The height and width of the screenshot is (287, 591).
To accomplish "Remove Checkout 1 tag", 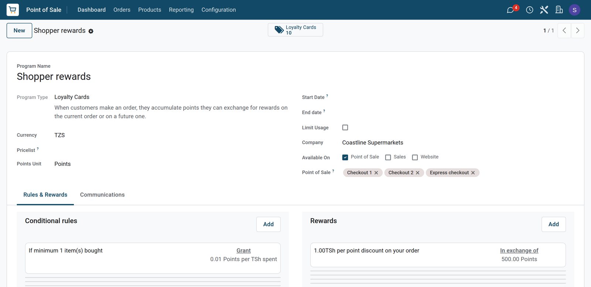I will click(x=376, y=173).
